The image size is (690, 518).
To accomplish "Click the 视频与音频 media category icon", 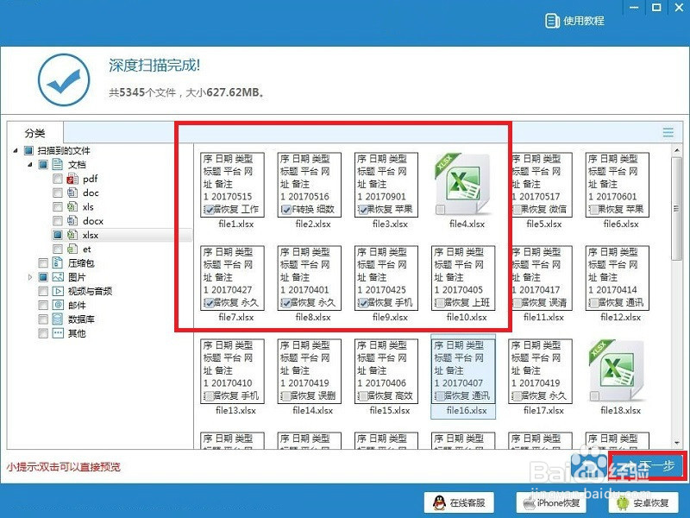I will pyautogui.click(x=57, y=289).
